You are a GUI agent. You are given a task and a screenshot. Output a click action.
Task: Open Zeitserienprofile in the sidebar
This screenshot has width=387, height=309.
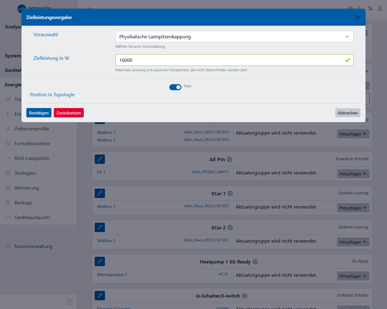pyautogui.click(x=32, y=129)
